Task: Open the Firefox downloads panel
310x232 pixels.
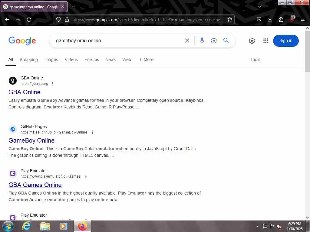Action: [x=270, y=19]
